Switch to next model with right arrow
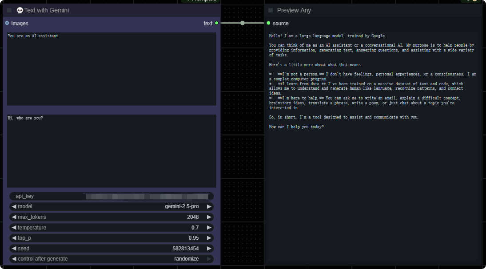486x269 pixels. (209, 206)
